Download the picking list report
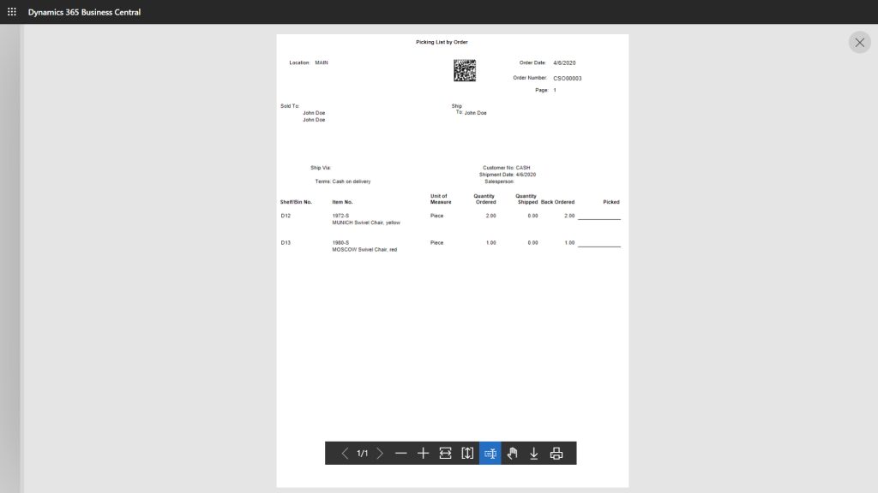The image size is (878, 493). 534,454
